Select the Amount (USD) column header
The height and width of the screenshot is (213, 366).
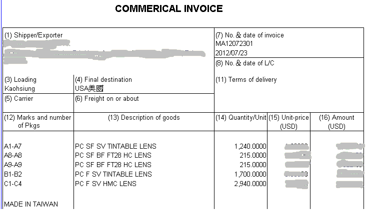click(336, 122)
